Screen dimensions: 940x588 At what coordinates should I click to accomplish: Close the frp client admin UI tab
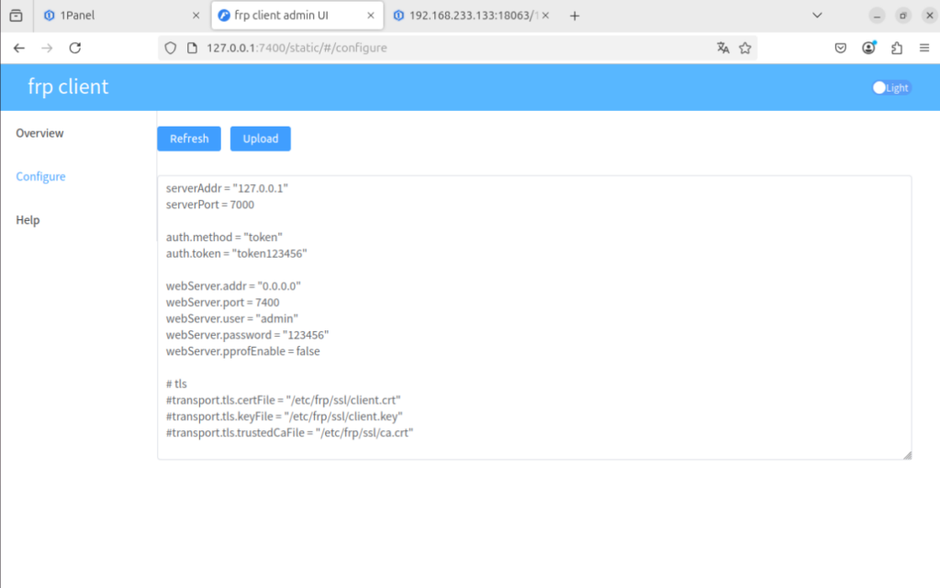click(x=371, y=16)
